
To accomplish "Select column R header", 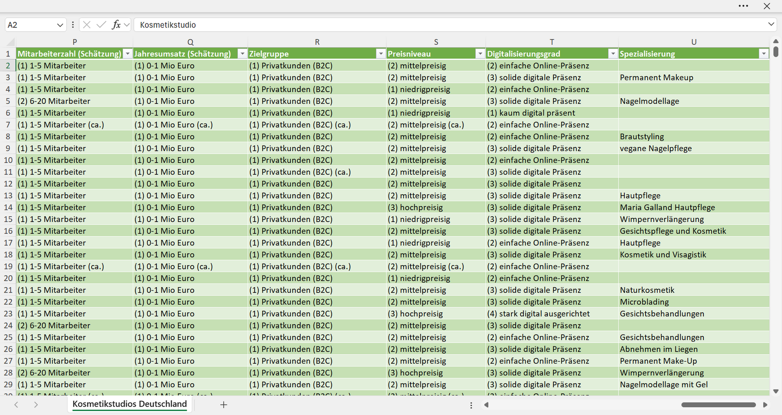I will click(317, 42).
